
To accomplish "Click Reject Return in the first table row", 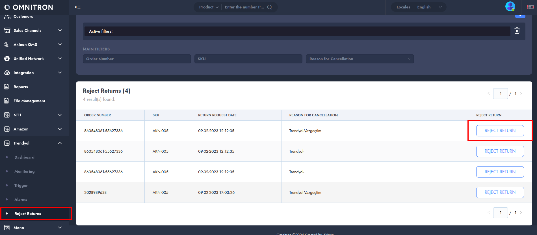I will tap(500, 131).
